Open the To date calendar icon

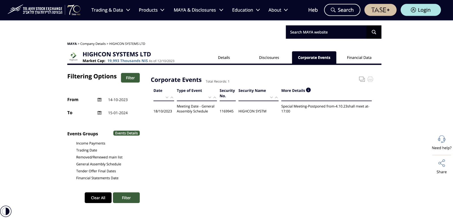tap(99, 113)
